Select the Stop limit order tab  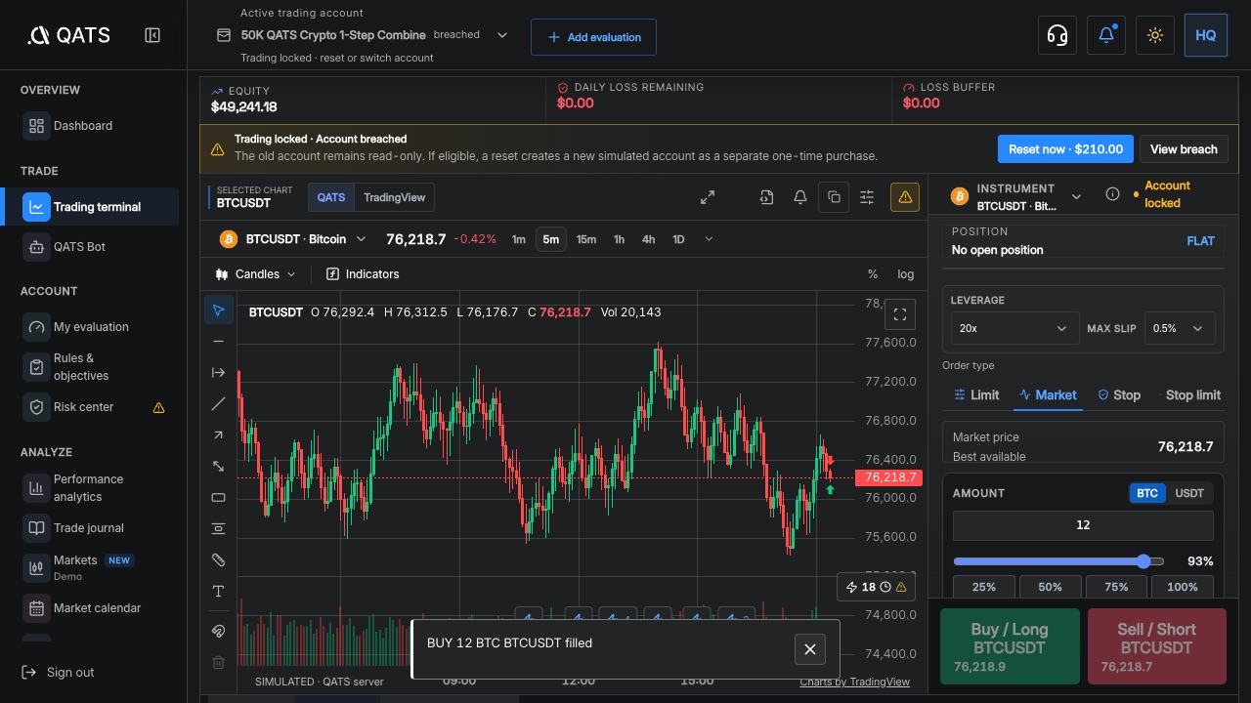point(1192,395)
